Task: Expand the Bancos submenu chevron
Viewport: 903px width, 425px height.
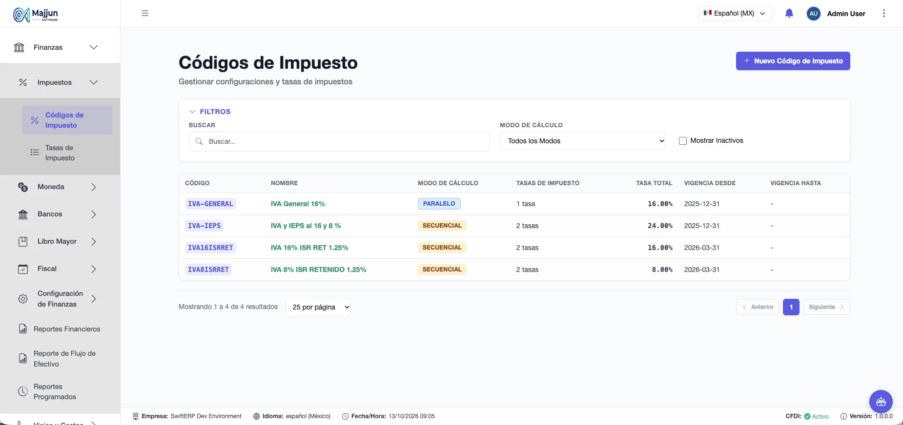Action: (94, 214)
